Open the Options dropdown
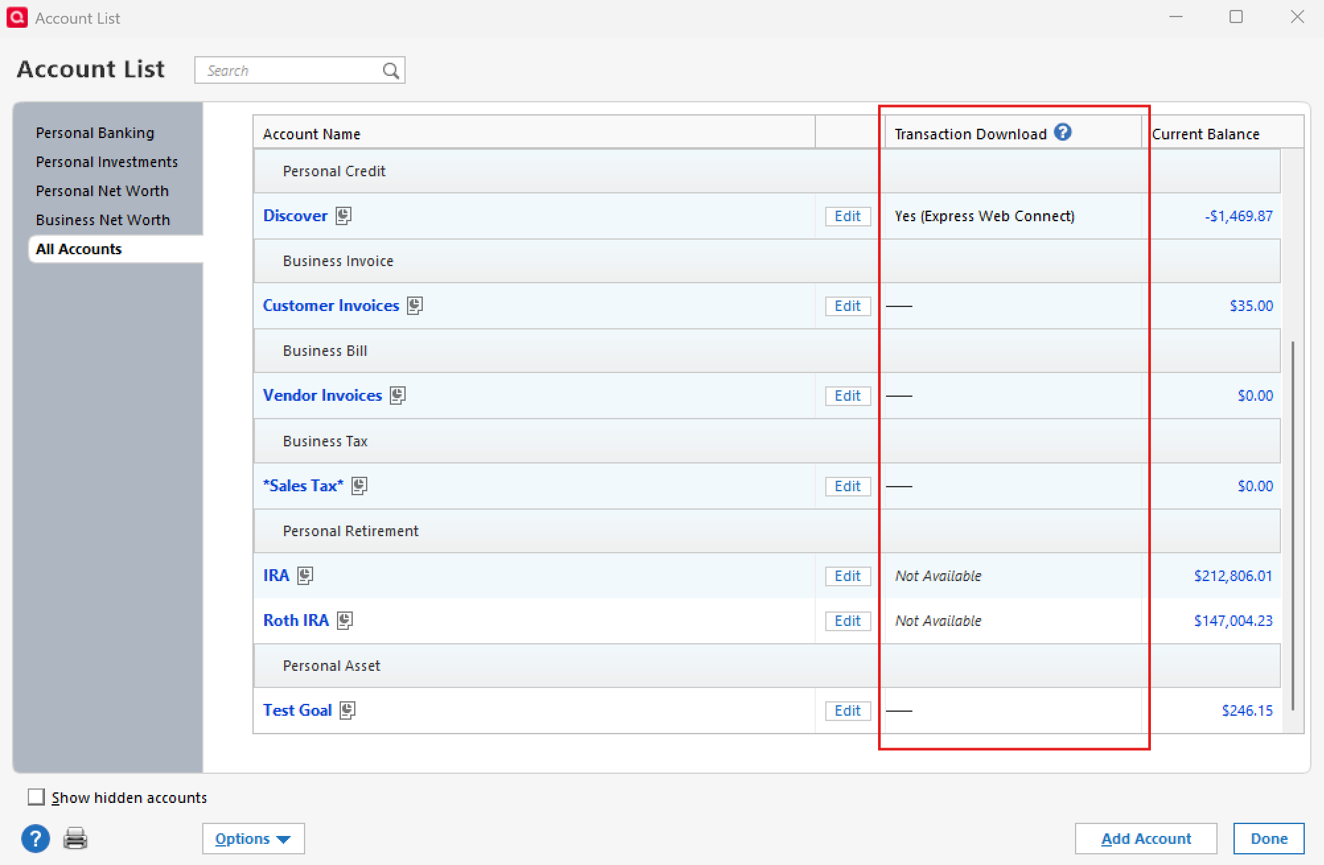The width and height of the screenshot is (1324, 865). click(x=253, y=839)
